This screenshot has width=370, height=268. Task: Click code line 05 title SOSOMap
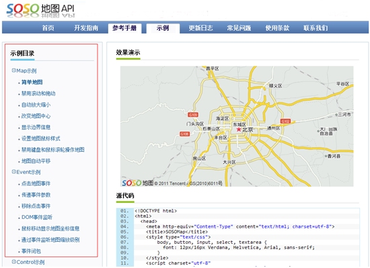pyautogui.click(x=177, y=232)
